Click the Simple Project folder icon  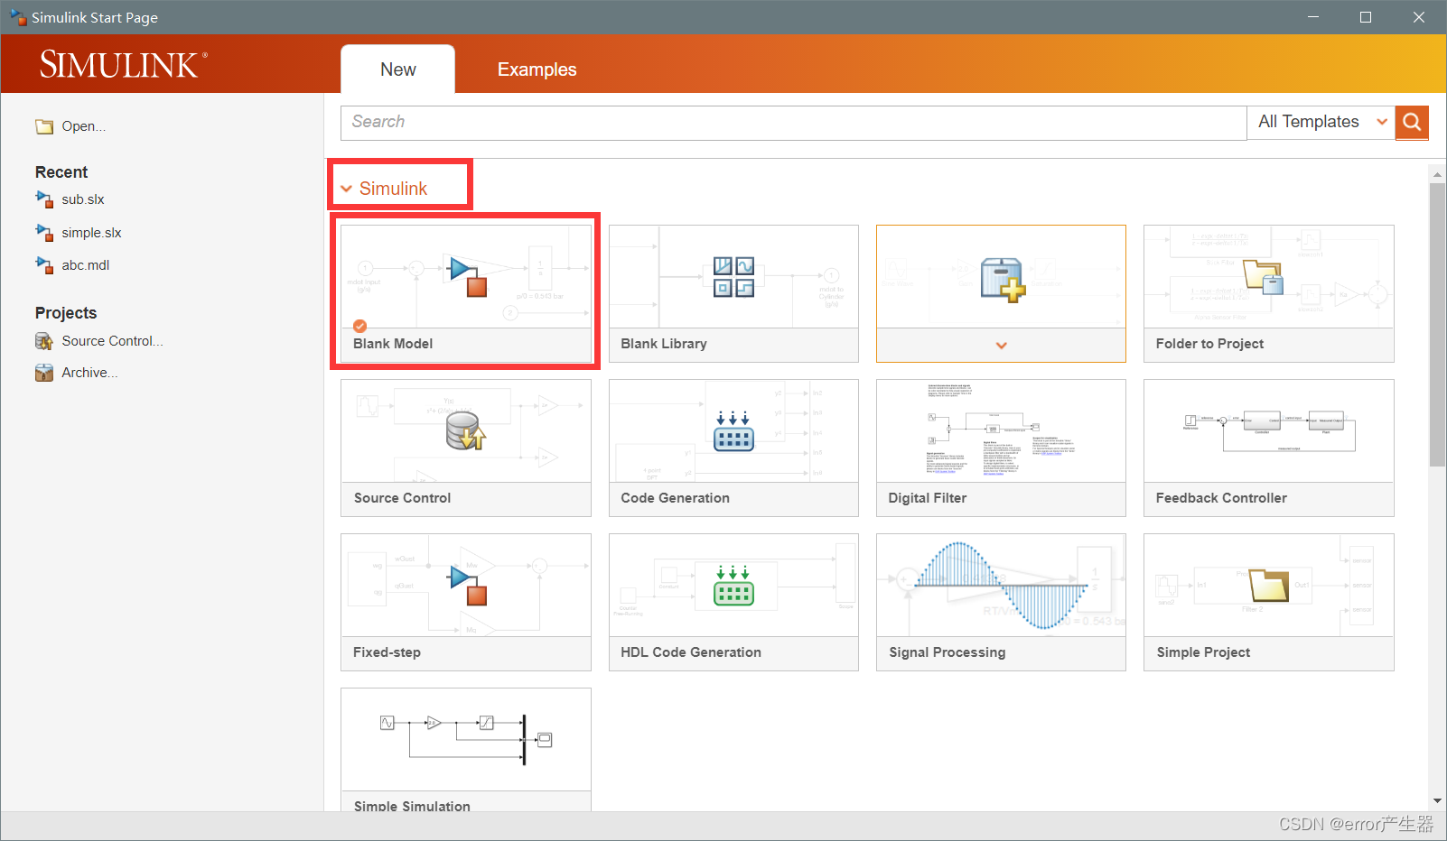pyautogui.click(x=1269, y=586)
